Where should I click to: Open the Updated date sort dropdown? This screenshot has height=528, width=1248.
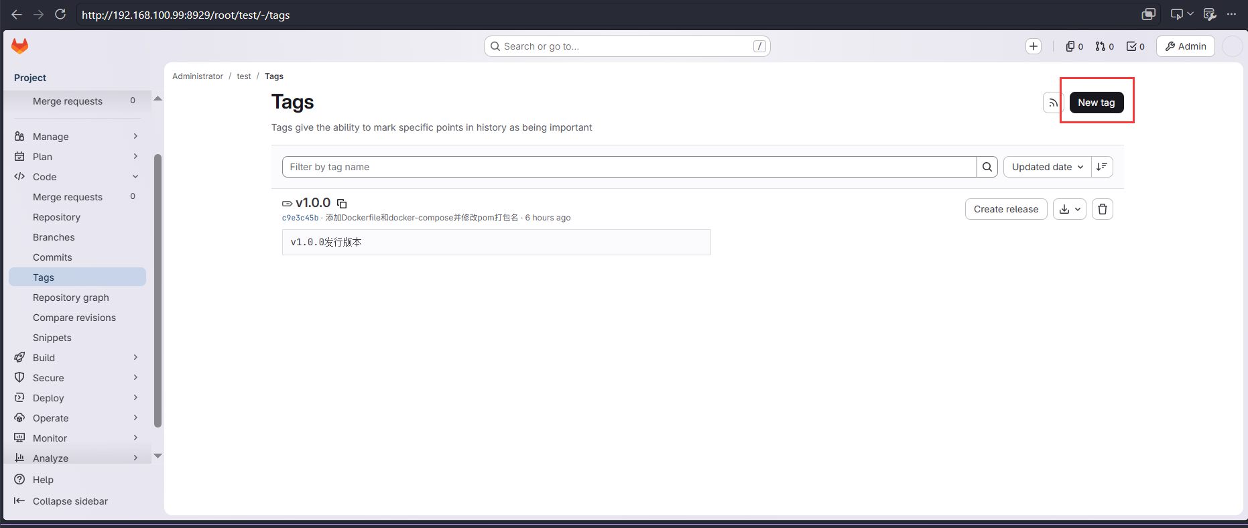[1047, 167]
